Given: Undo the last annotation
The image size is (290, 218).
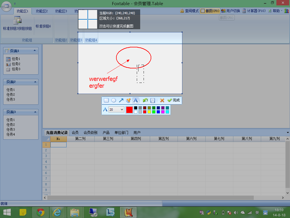Looking at the screenshot, I should 145,100.
